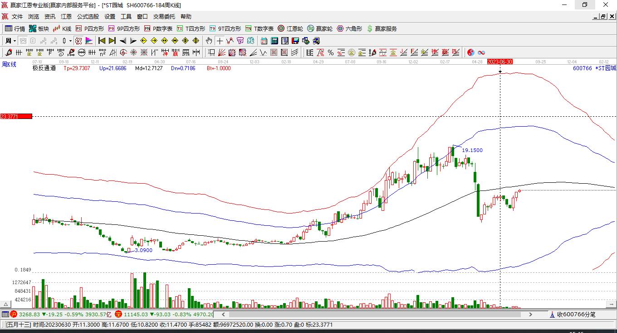Click the Md=12.7127 indicator value

[x=149, y=68]
